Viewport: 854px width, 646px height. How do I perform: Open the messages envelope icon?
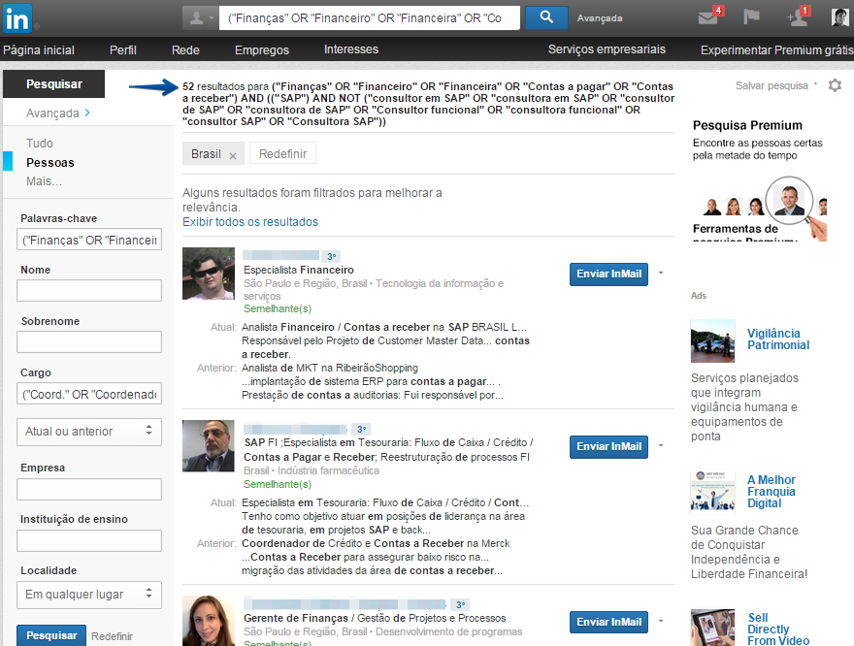click(710, 16)
